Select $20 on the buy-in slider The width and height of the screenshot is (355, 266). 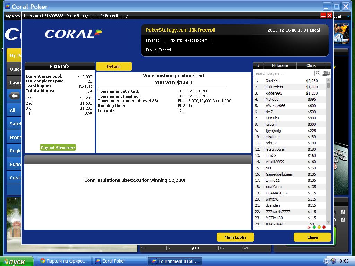coord(246,248)
